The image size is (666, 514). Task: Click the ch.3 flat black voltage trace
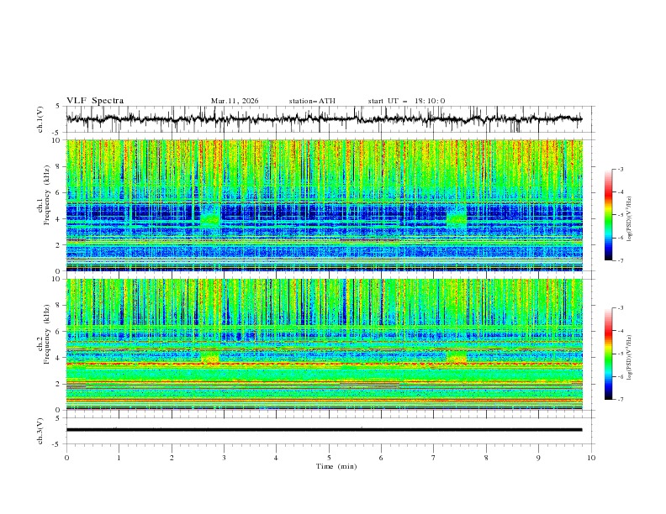(324, 430)
